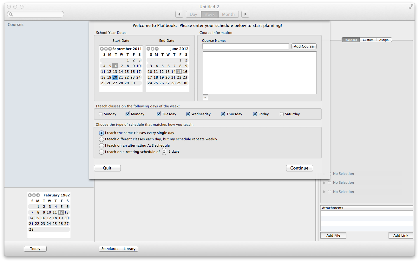Jump to today in Start Date calendar
419x262 pixels.
point(106,49)
